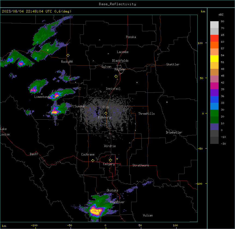Click the Innisfail city label
The image size is (235, 229).
pyautogui.click(x=113, y=89)
